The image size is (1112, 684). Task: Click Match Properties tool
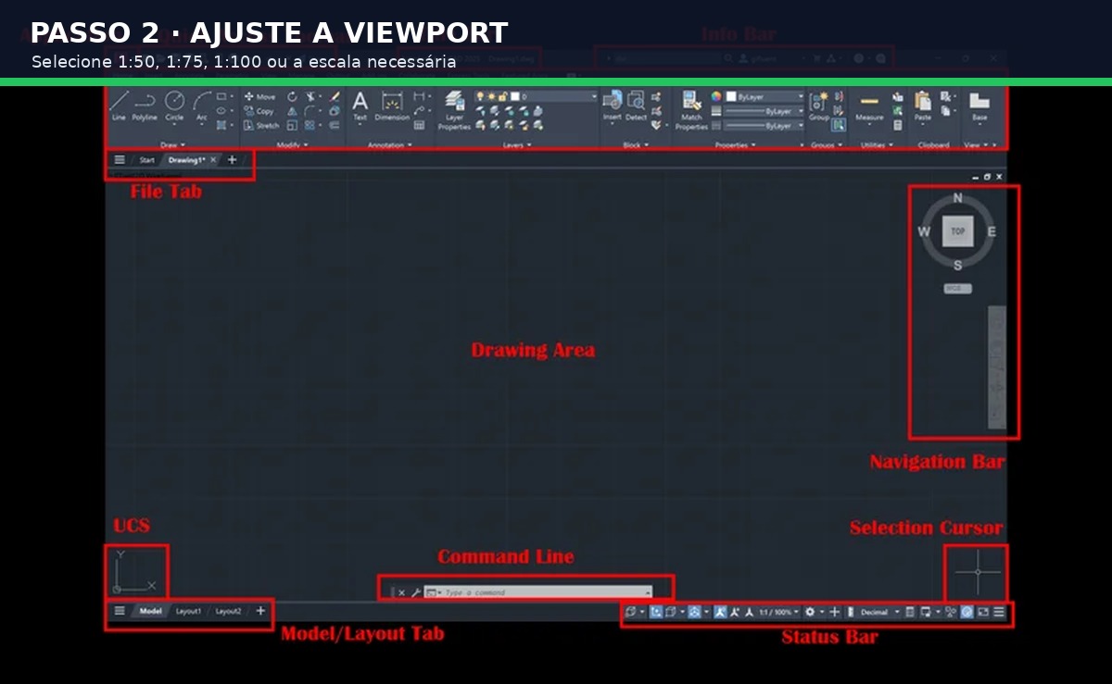coord(691,108)
